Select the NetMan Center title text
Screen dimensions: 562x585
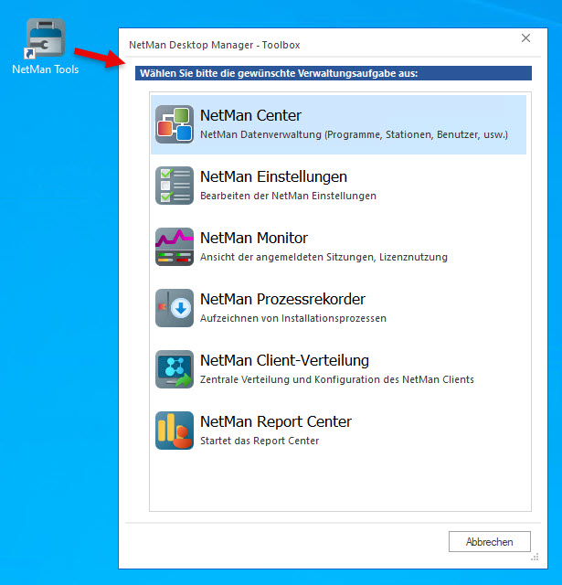point(250,116)
